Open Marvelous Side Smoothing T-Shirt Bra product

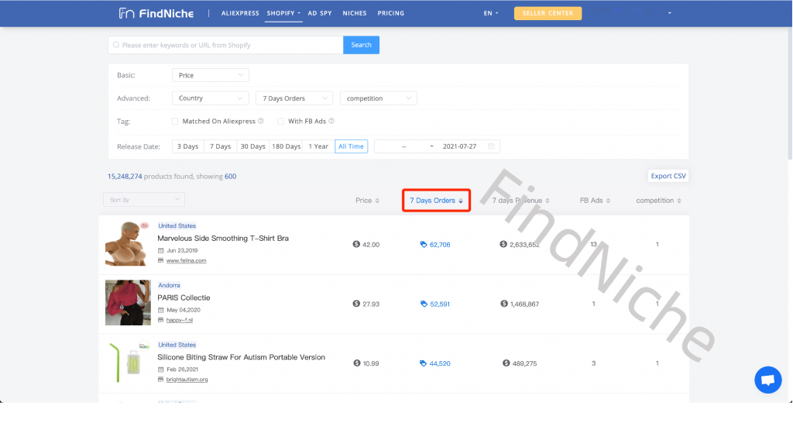tap(223, 239)
